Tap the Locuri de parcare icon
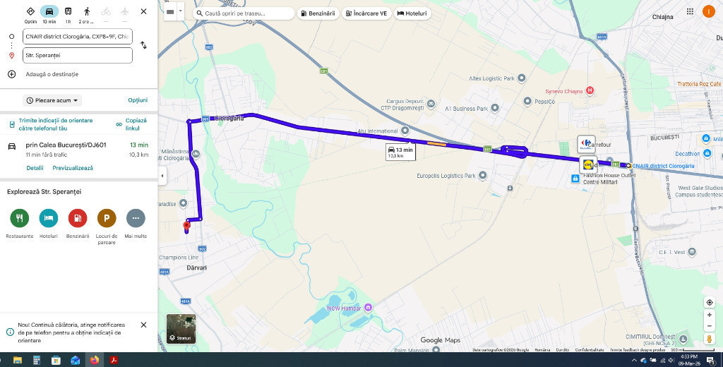The height and width of the screenshot is (367, 723). coord(107,218)
